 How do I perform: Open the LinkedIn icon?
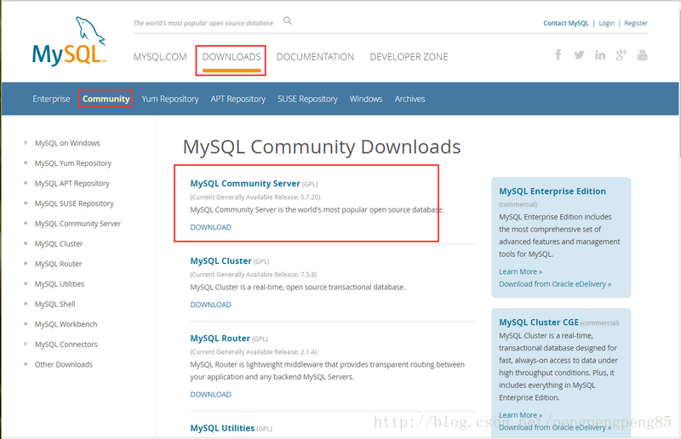(x=600, y=54)
